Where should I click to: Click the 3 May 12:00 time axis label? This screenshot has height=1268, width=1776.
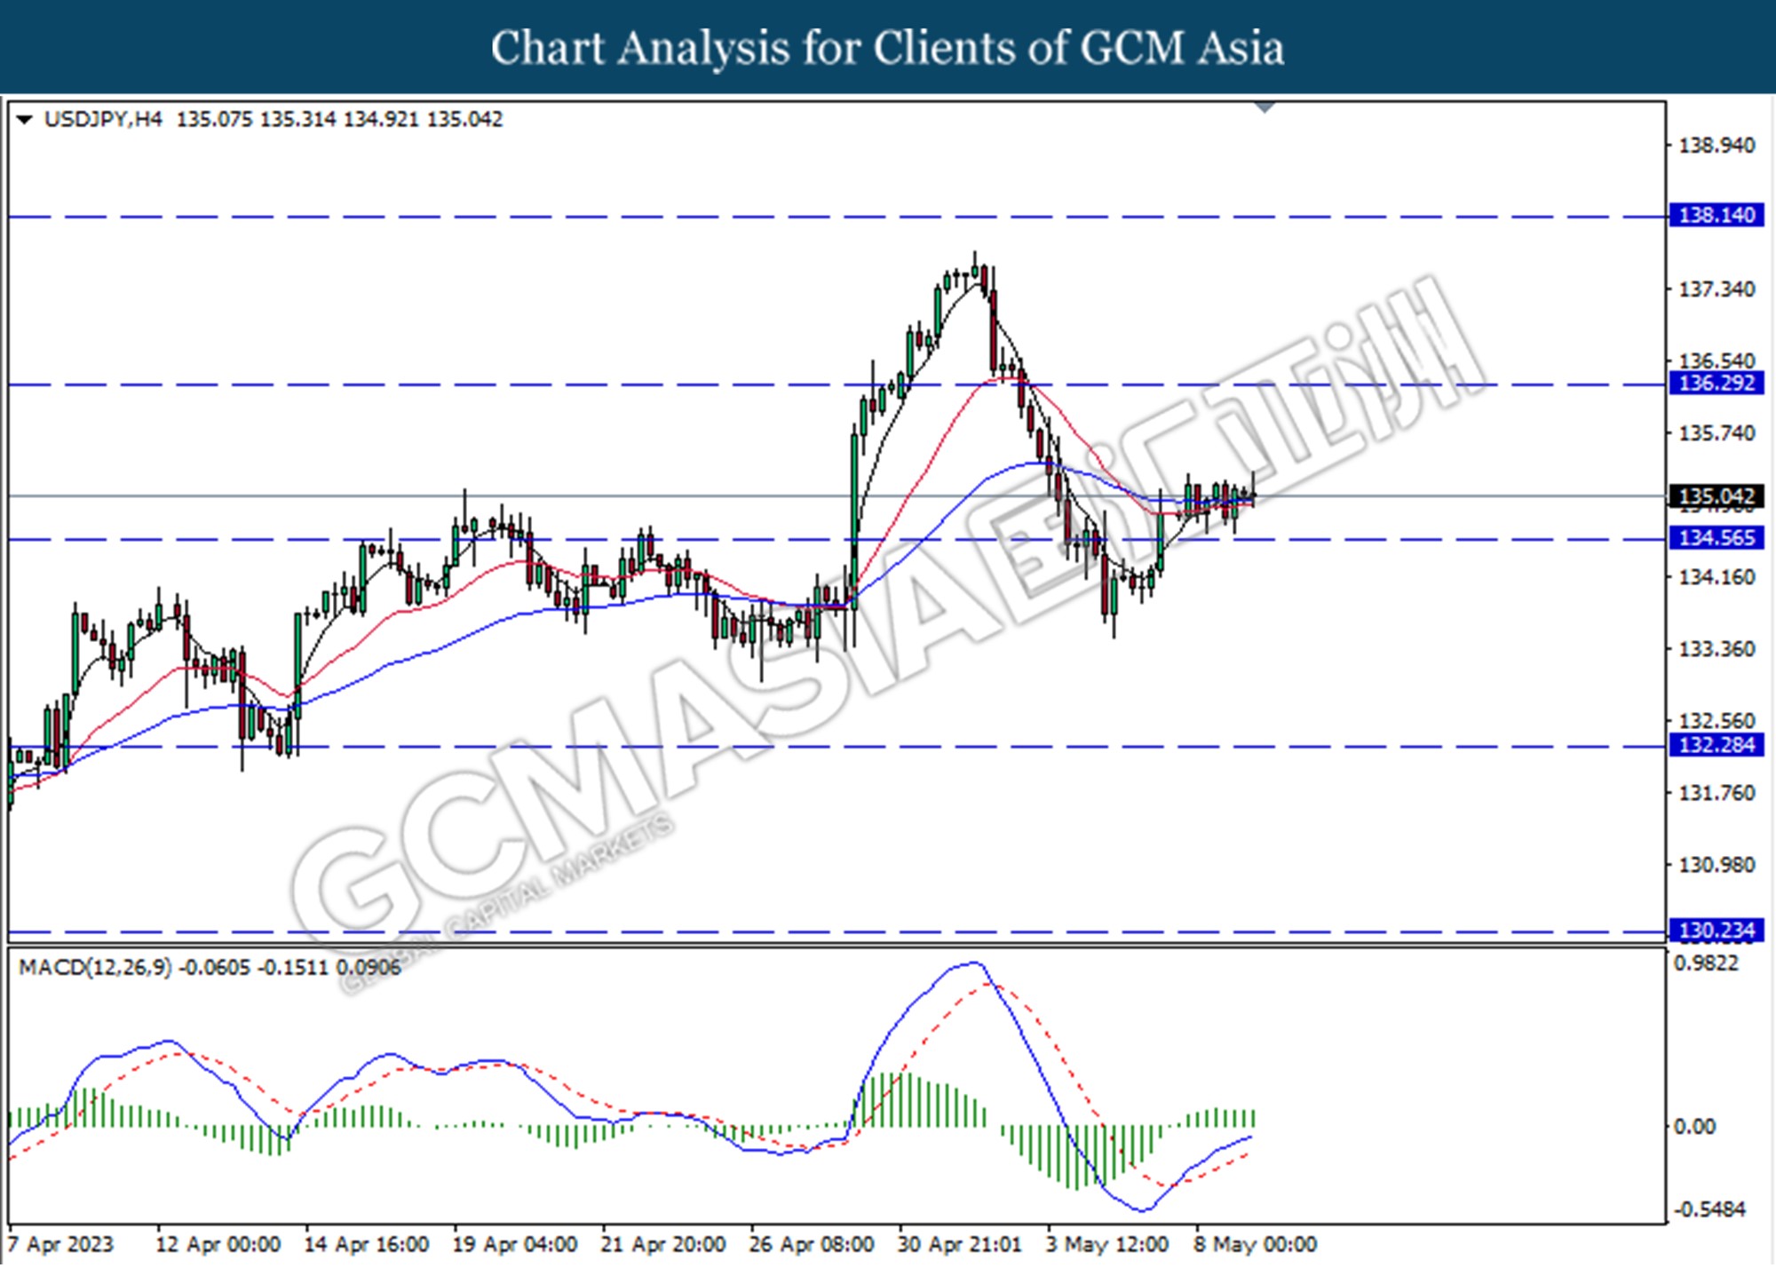click(1106, 1244)
